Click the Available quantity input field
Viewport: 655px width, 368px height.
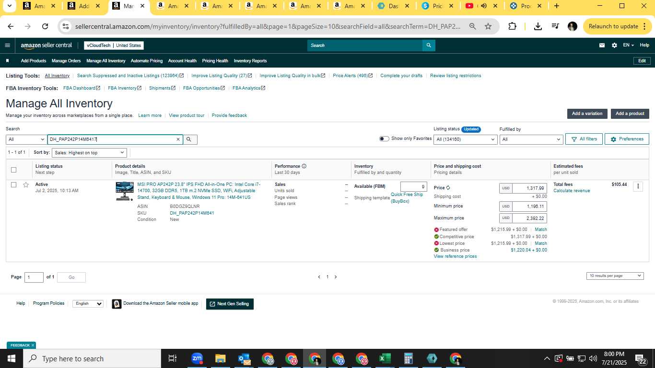click(x=414, y=187)
